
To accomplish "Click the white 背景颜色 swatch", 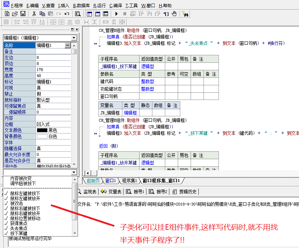I will (x=42, y=136).
